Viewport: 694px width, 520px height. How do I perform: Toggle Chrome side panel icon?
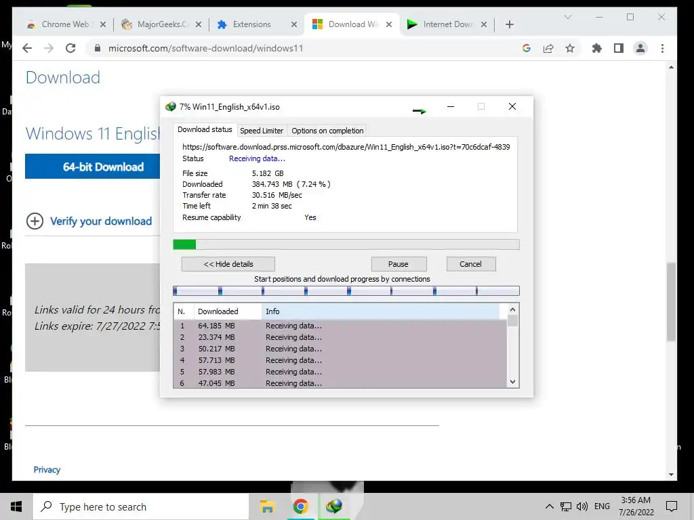(618, 48)
